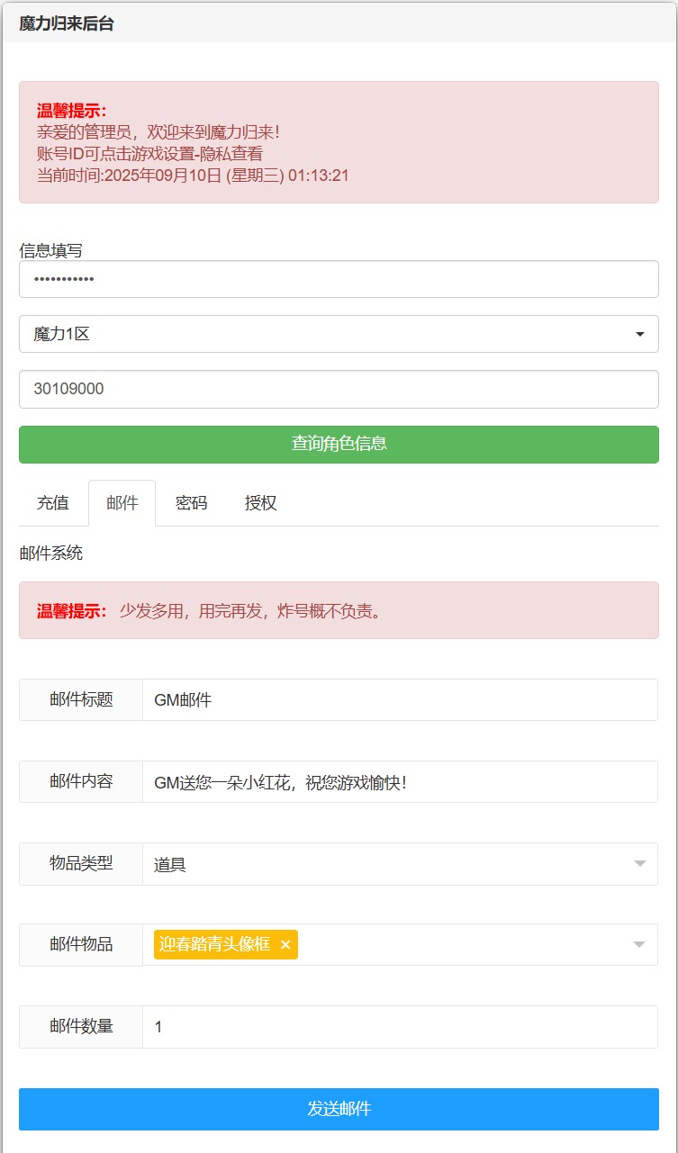Click the 邮件物品 label
The image size is (678, 1153).
(81, 944)
